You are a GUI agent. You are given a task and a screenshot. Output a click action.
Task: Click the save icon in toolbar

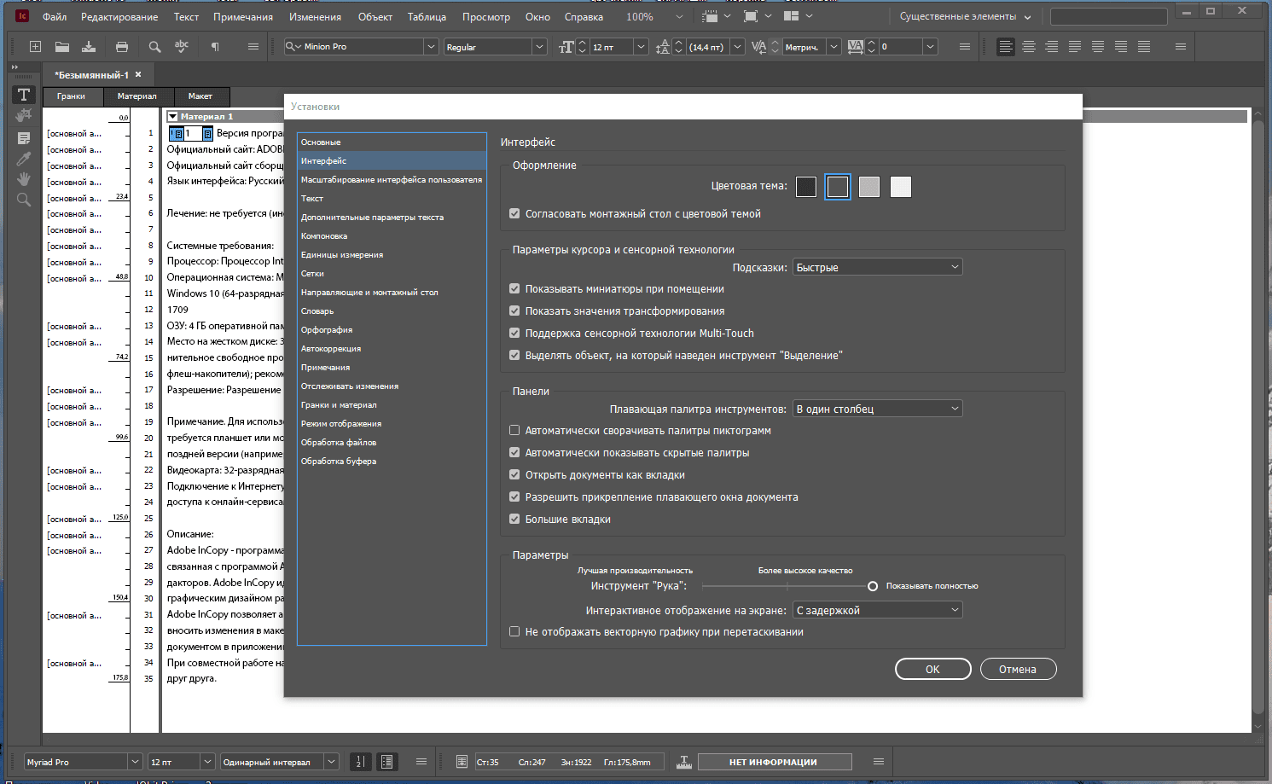(x=89, y=47)
